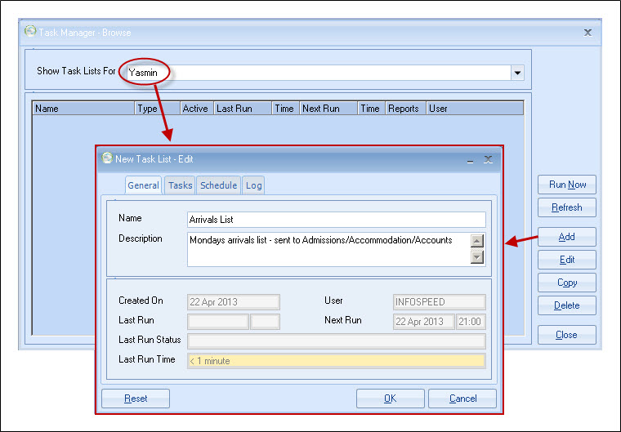Click the Copy button
Viewport: 621px width, 432px height.
[x=567, y=283]
